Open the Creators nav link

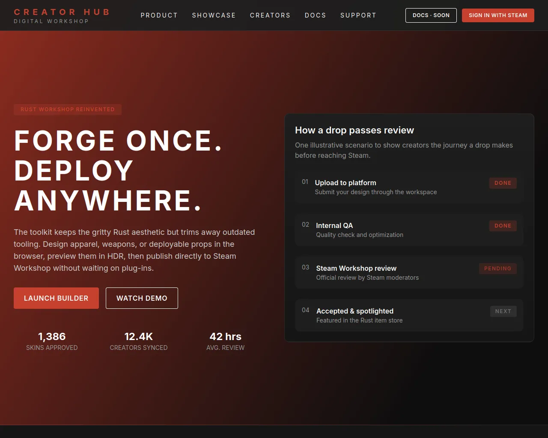coord(270,15)
